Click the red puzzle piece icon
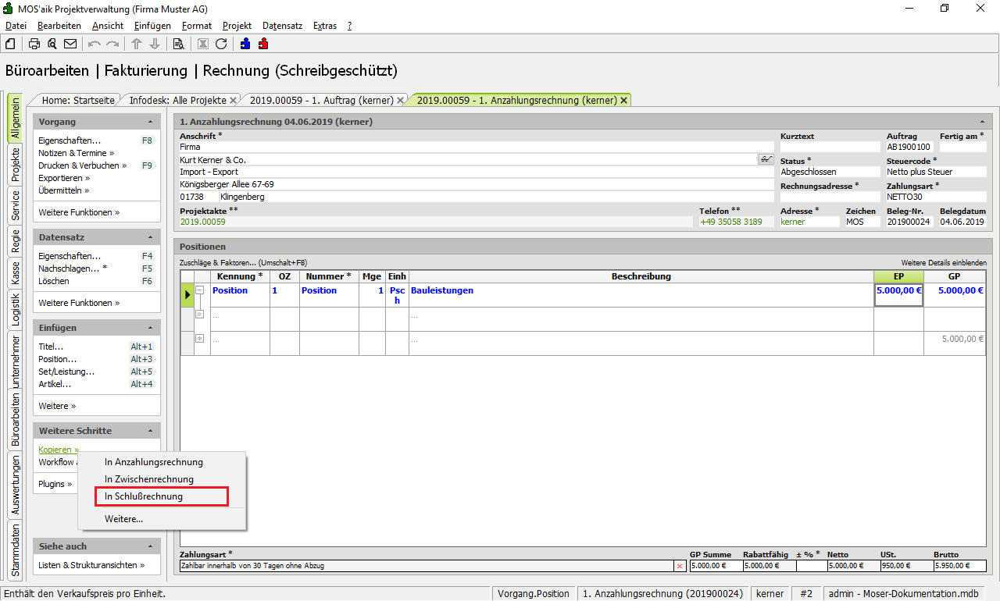Screen dimensions: 1000x601 (263, 44)
